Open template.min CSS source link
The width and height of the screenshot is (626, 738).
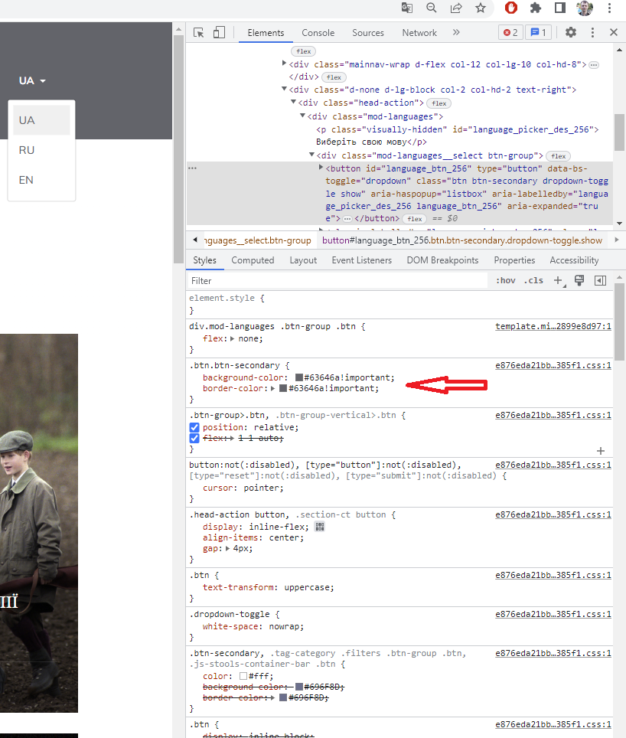click(x=553, y=326)
